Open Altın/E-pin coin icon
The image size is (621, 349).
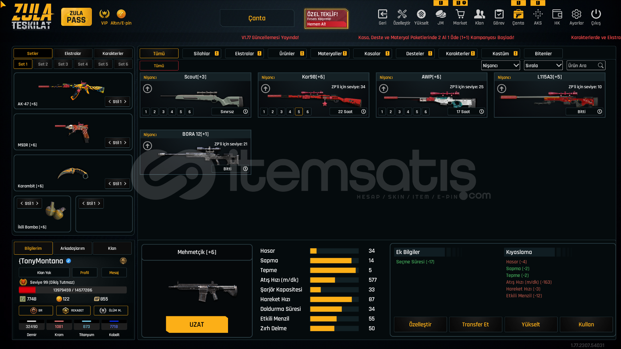pos(121,14)
